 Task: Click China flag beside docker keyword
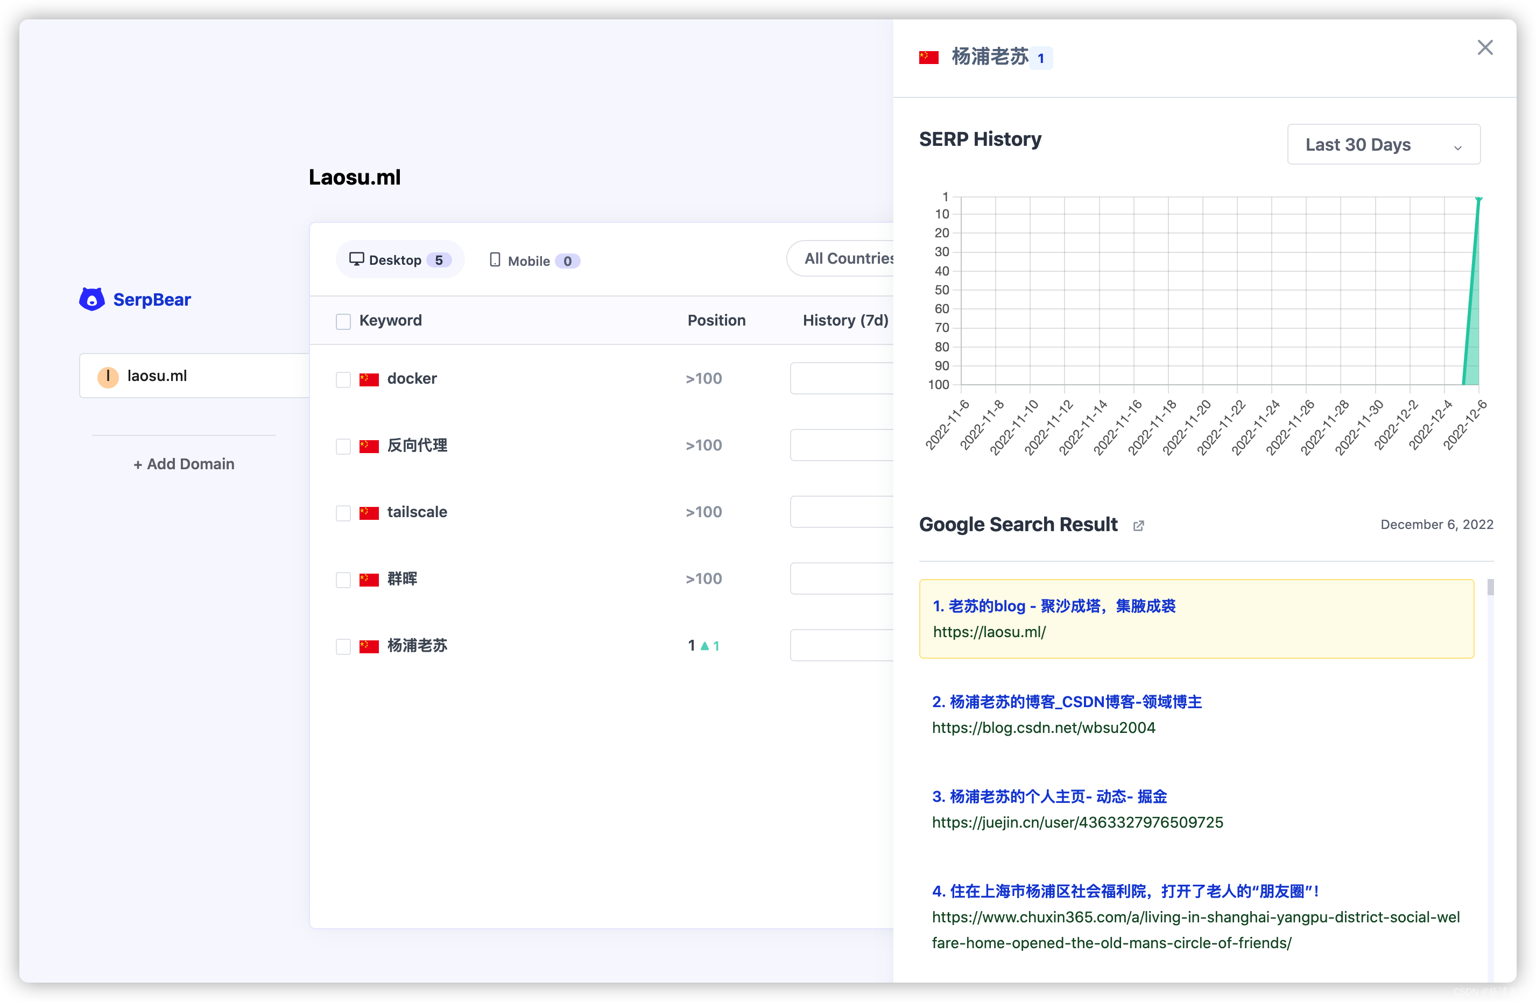tap(369, 379)
